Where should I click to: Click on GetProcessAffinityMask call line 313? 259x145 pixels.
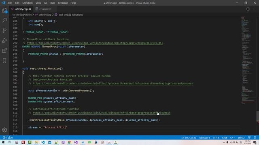click(48, 120)
